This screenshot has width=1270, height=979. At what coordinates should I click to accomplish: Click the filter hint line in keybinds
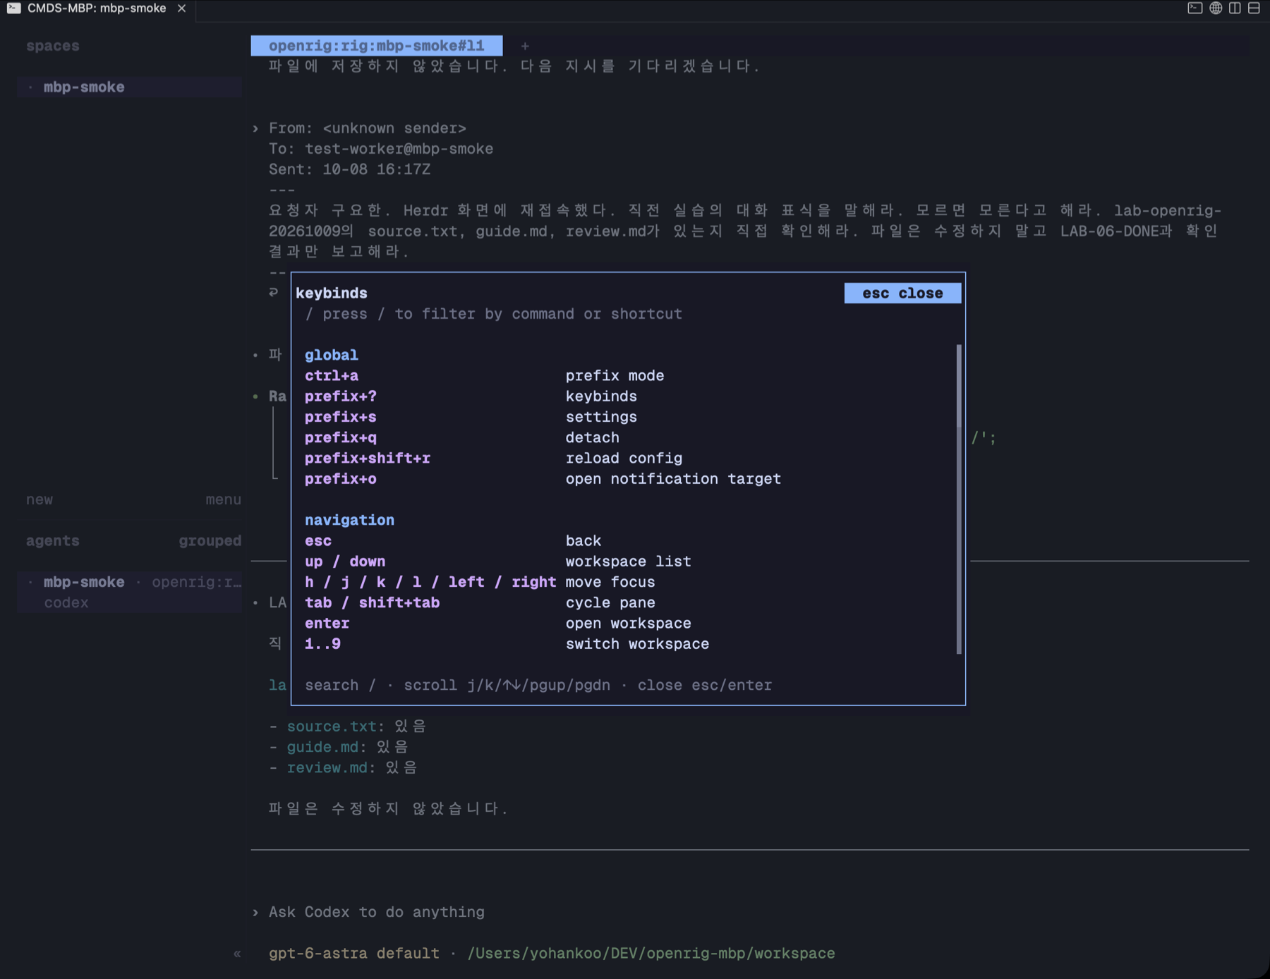tap(494, 314)
